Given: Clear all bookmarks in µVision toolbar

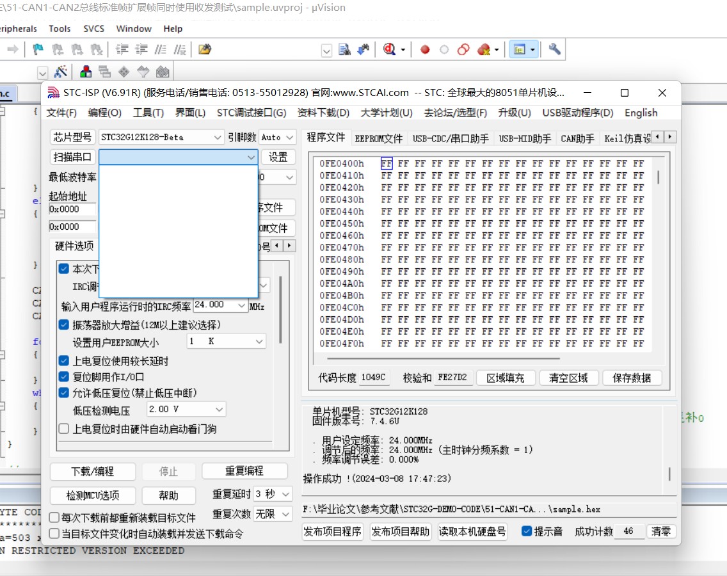Looking at the screenshot, I should [x=97, y=49].
